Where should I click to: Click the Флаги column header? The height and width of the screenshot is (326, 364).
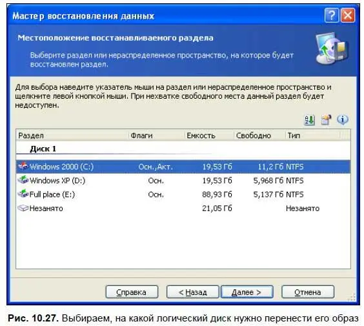point(157,136)
